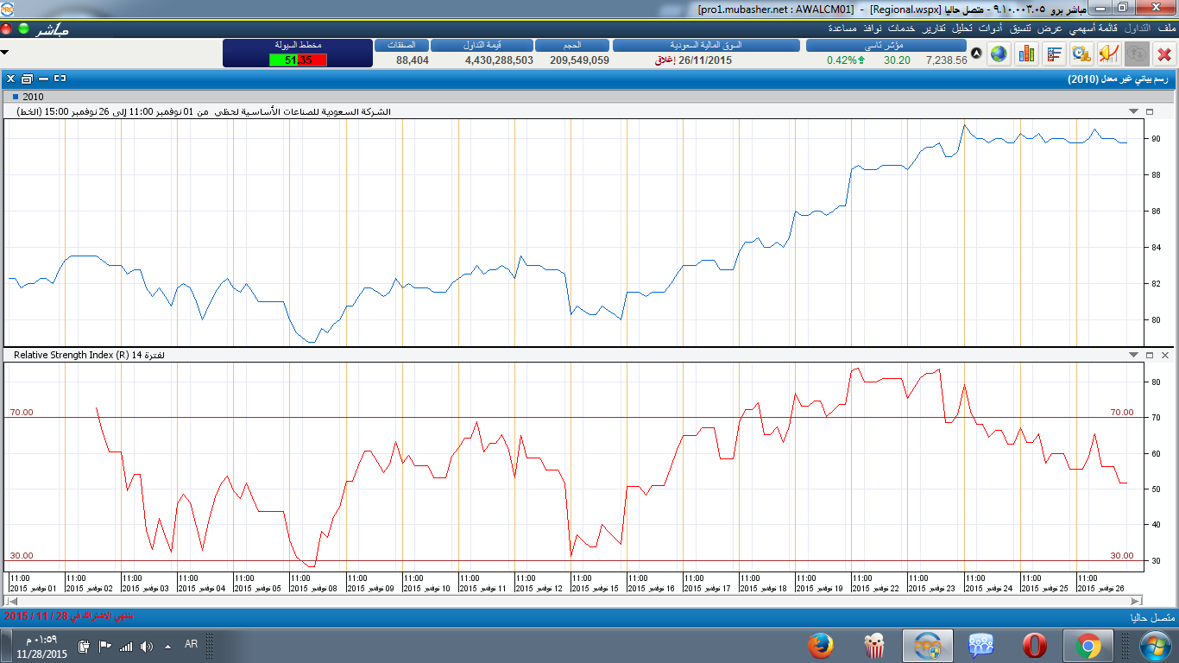Open the التداول menu

click(1138, 29)
